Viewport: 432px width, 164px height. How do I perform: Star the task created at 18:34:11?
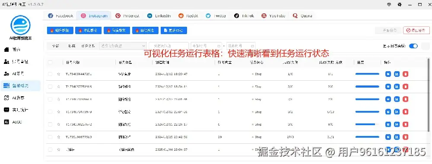tap(58, 87)
